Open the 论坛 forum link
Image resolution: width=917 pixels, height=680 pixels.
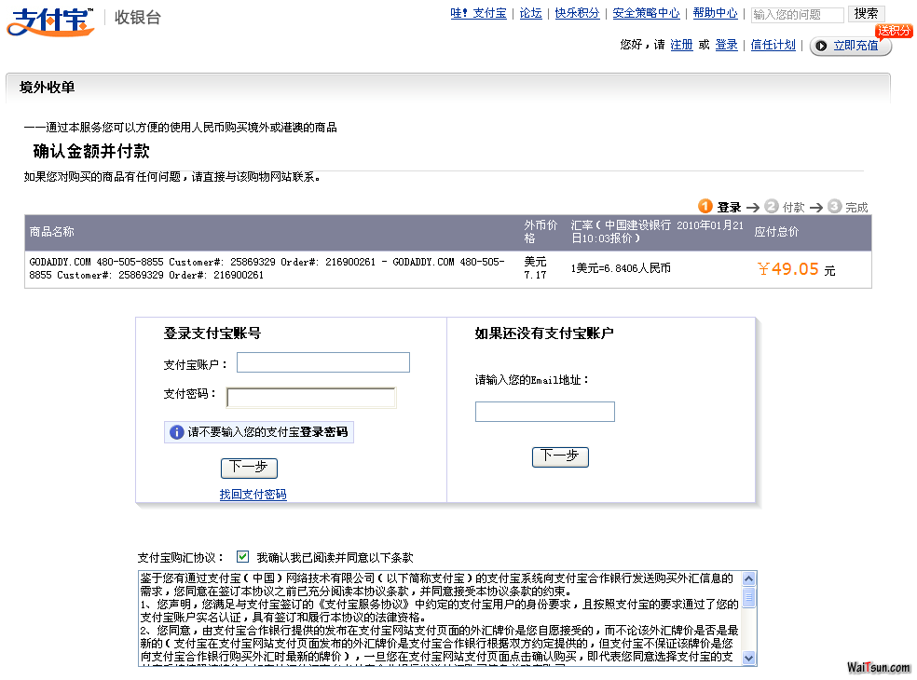[x=530, y=14]
